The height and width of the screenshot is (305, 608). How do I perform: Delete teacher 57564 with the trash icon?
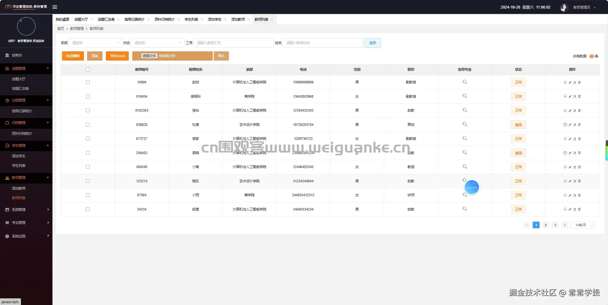coord(579,195)
